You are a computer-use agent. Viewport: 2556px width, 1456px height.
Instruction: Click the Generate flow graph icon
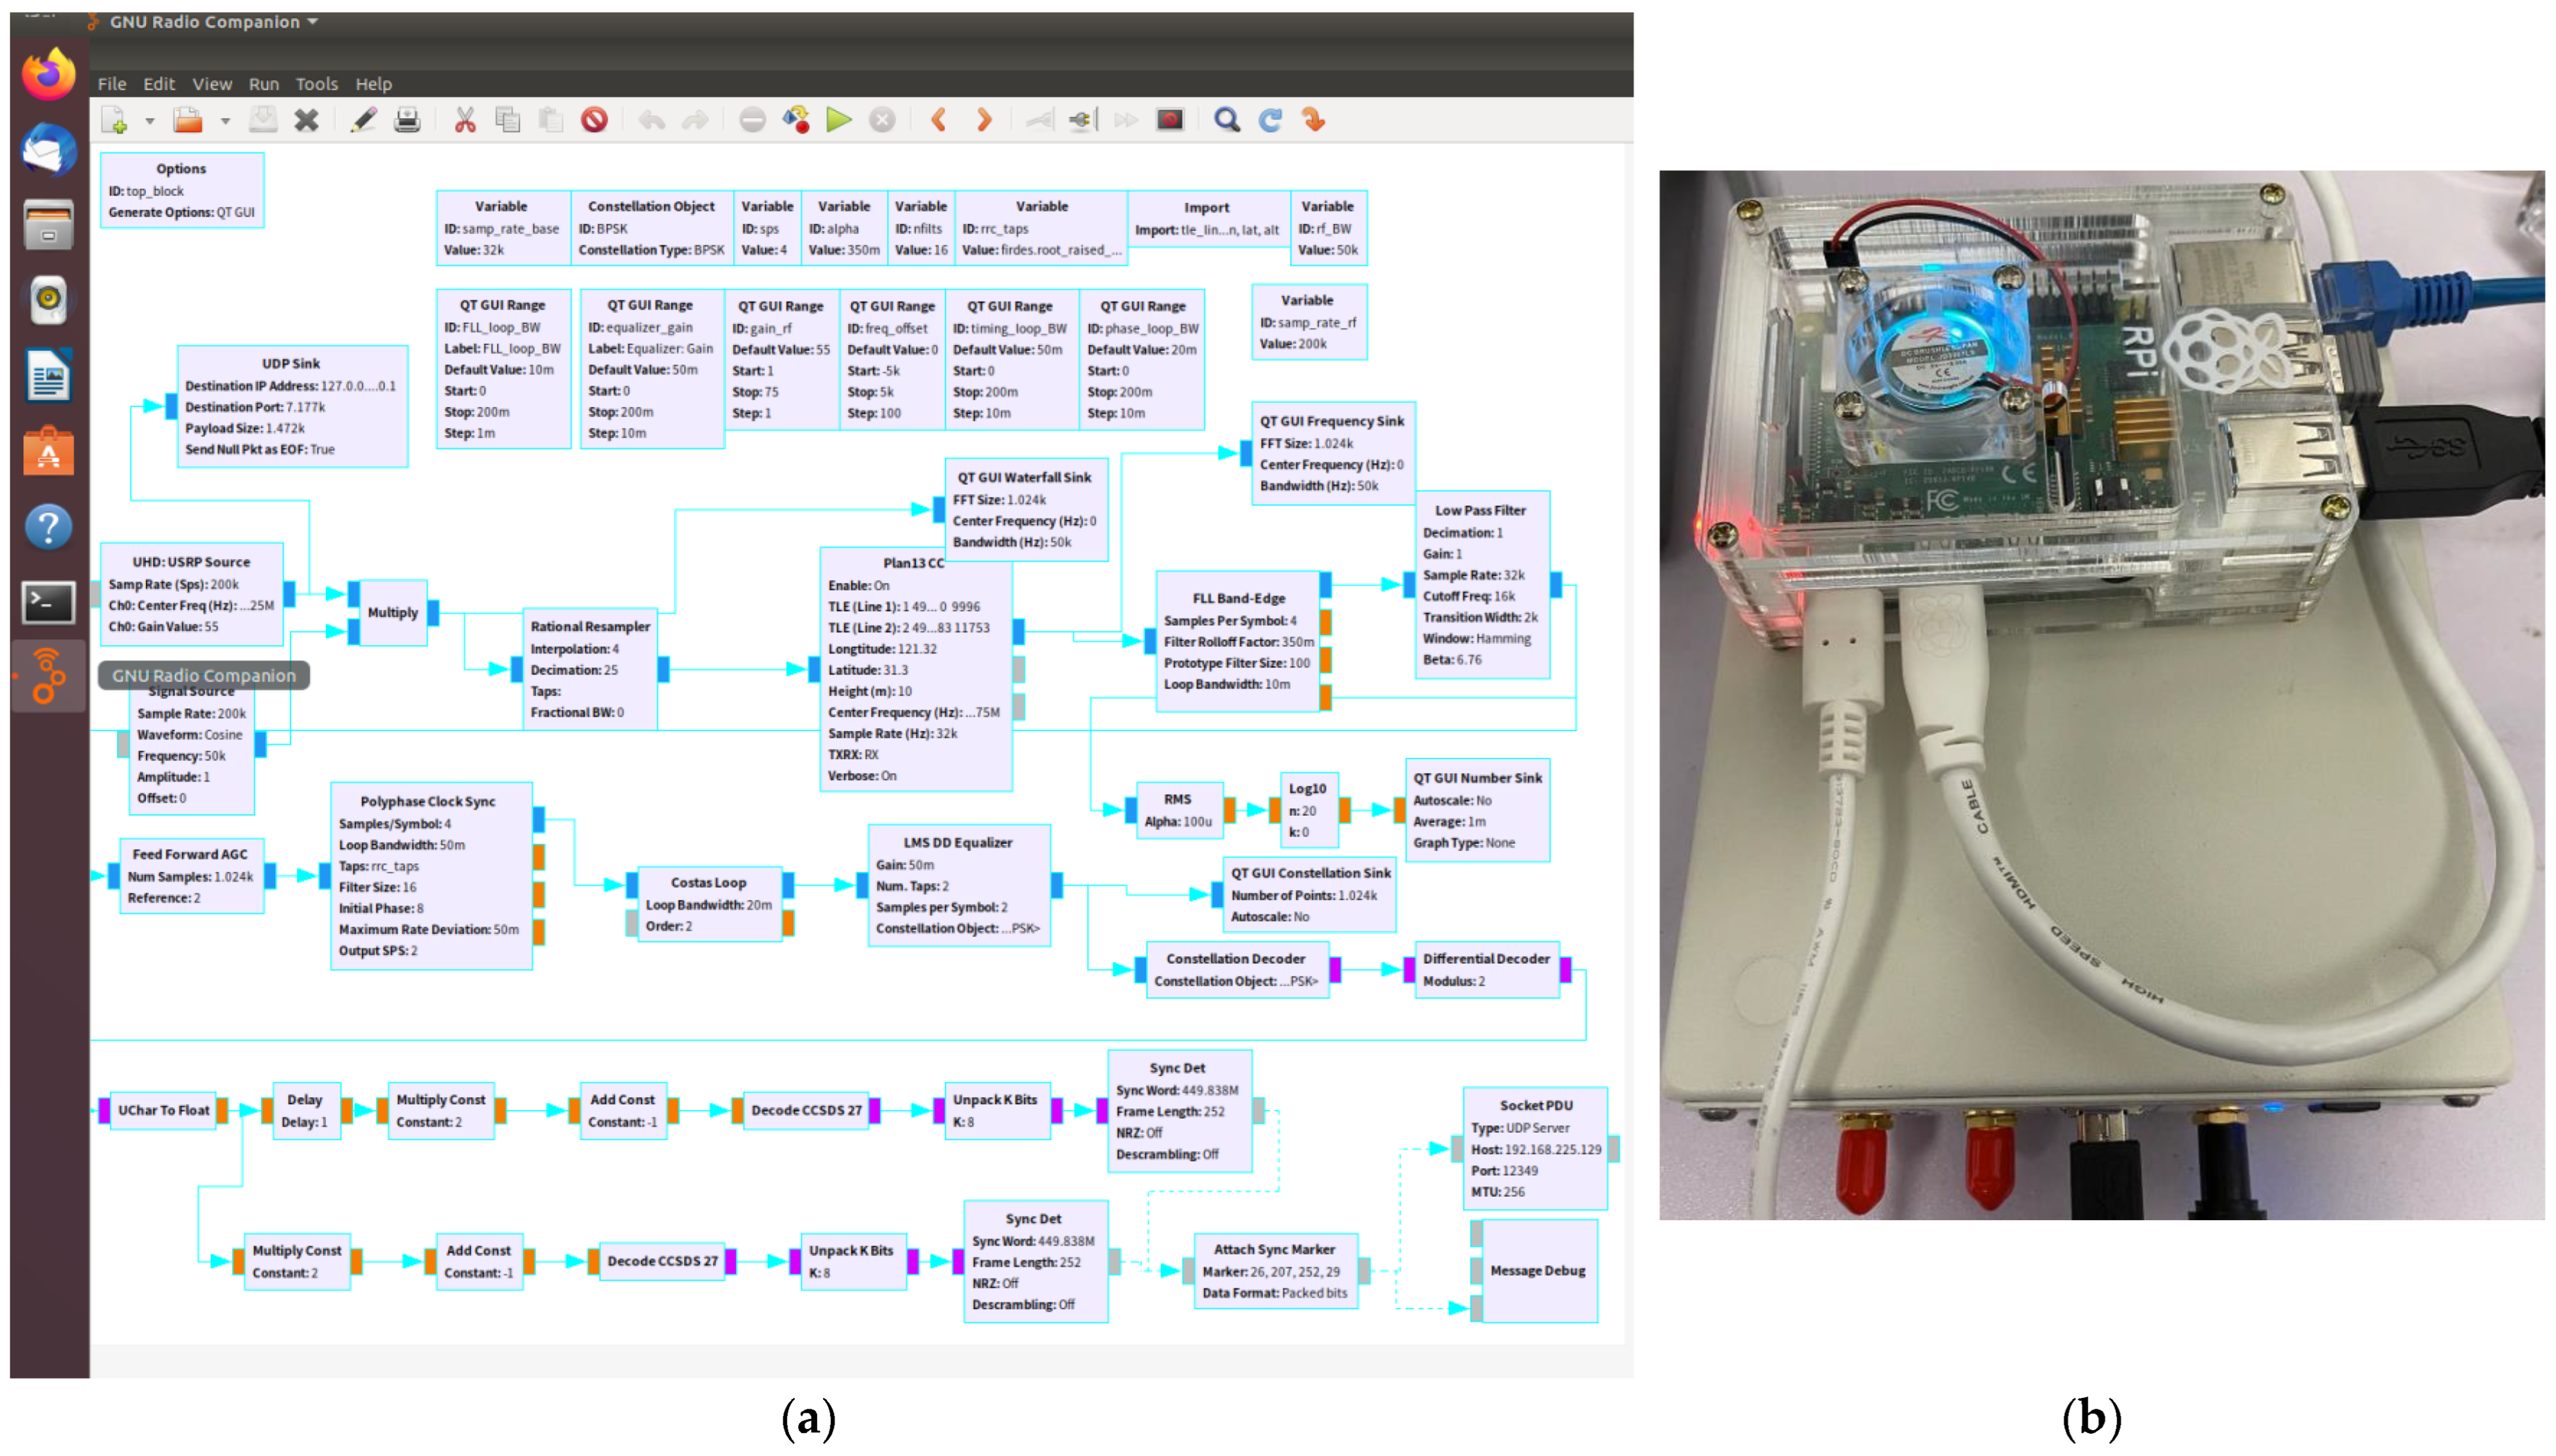[796, 121]
